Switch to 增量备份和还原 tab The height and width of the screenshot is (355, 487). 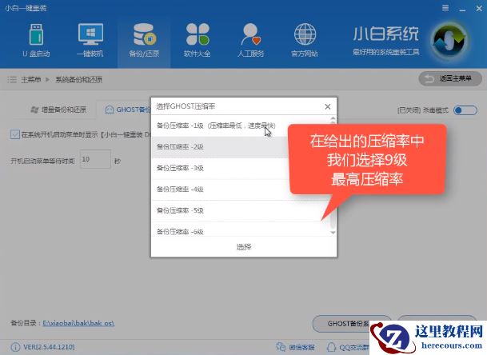[59, 110]
